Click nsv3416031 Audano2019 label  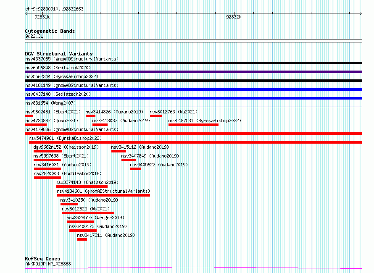pyautogui.click(x=63, y=165)
